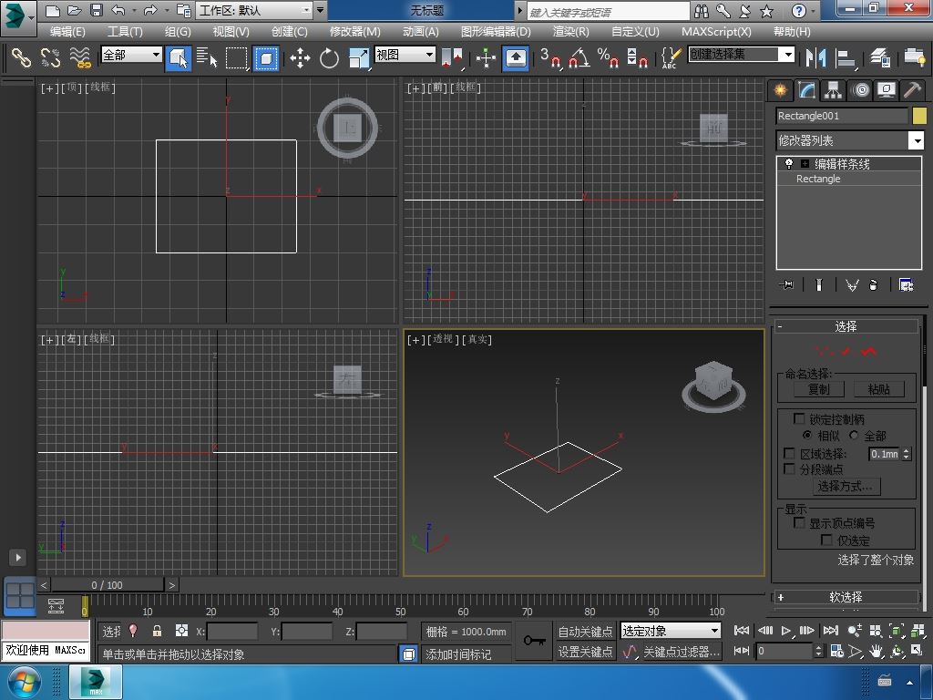Select the 全部 radio button
933x700 pixels.
(x=854, y=436)
